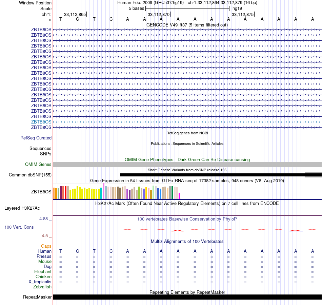The height and width of the screenshot is (305, 322).
Task: Click the Elephant species label
Action: pyautogui.click(x=43, y=271)
